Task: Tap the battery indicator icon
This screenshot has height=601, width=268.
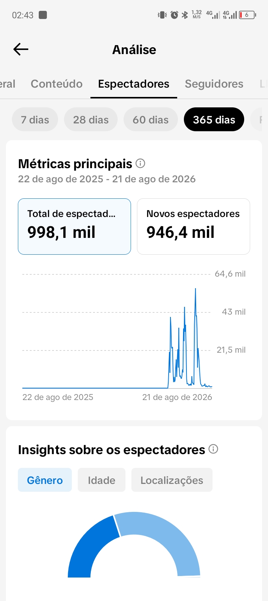Action: point(248,15)
